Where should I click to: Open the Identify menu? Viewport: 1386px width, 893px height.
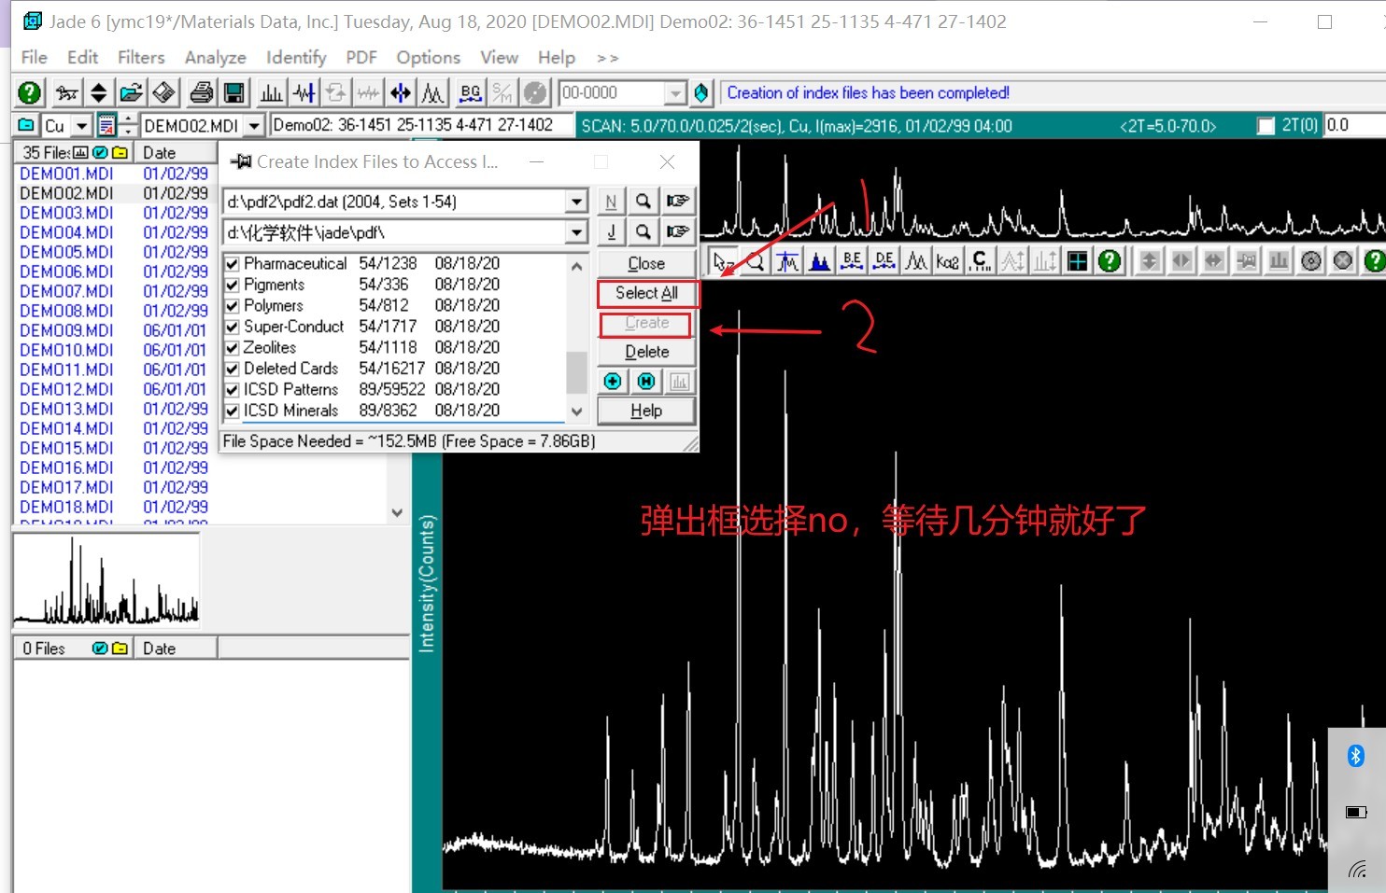point(296,58)
